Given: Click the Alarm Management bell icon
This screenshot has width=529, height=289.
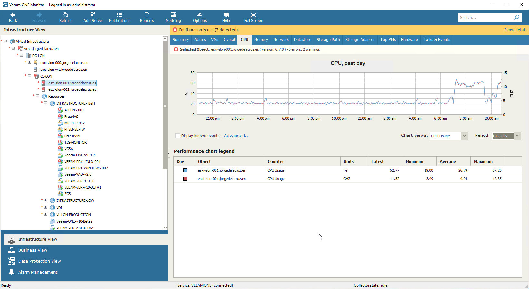Looking at the screenshot, I should point(11,272).
